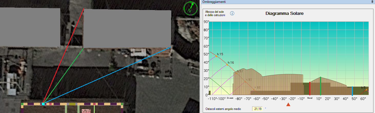
Task: Click the h:15 sun hour marker
Action: [x=216, y=56]
